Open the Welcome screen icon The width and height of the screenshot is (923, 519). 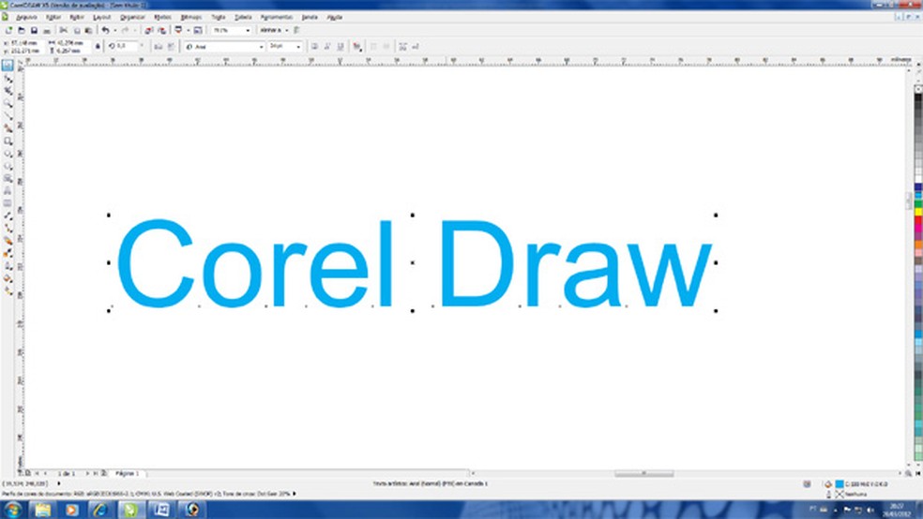(198, 30)
